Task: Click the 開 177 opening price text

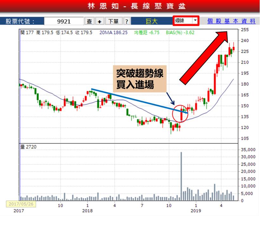Action: pos(27,32)
